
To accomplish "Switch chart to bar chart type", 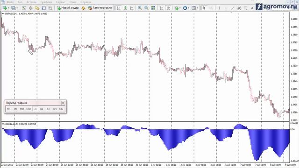I will (119, 8).
